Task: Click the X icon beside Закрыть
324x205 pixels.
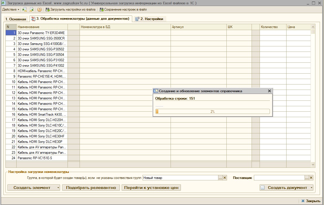Action: (303, 201)
